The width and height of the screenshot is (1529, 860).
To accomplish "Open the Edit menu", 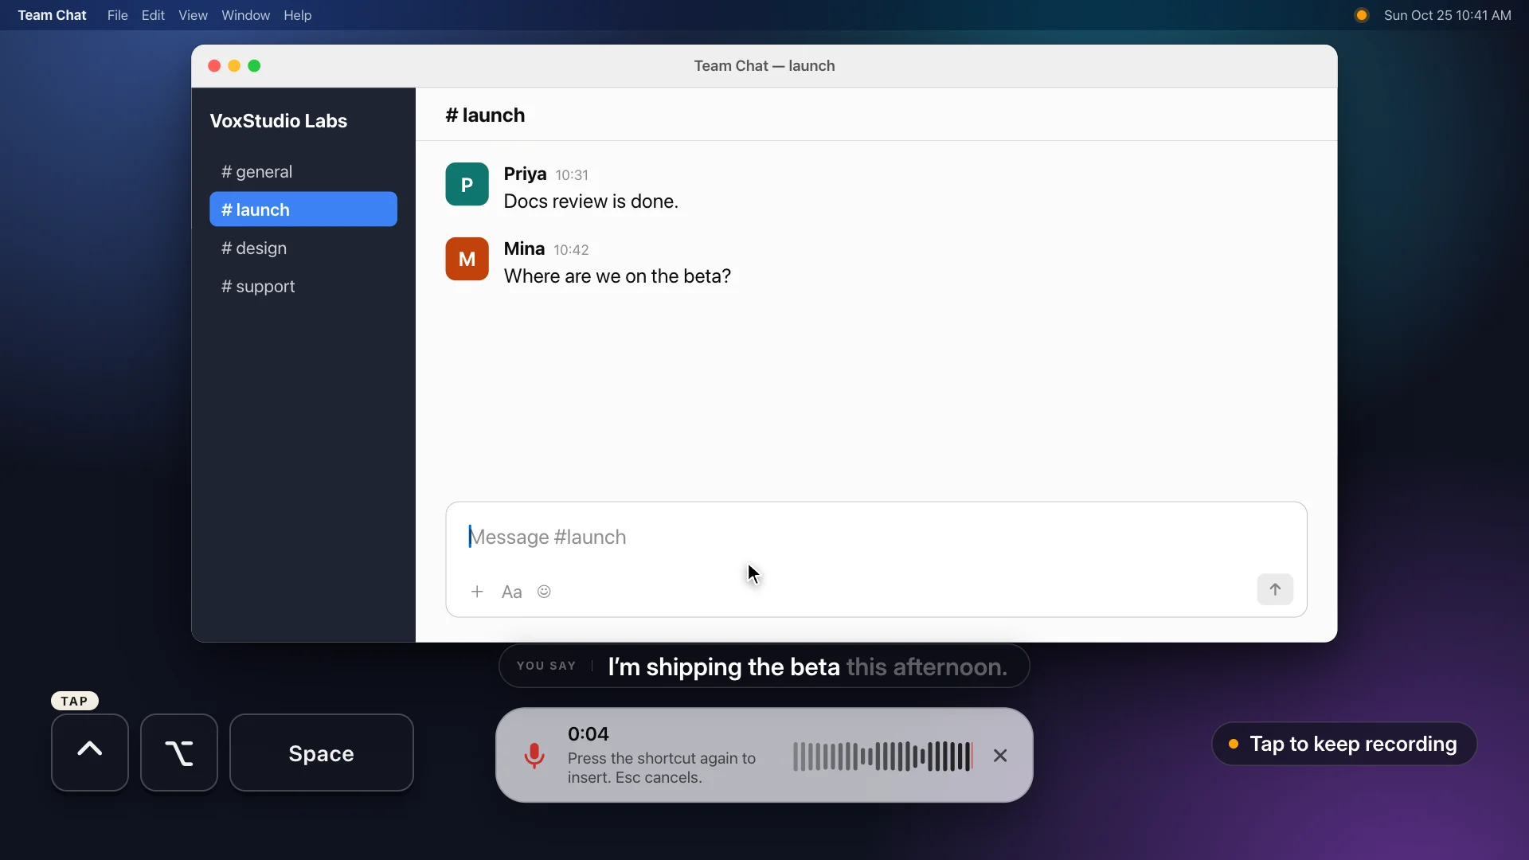I will 153,15.
